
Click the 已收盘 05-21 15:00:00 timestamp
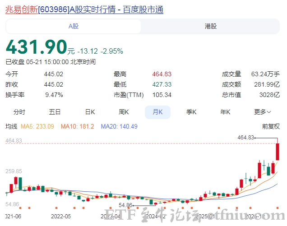click(51, 62)
